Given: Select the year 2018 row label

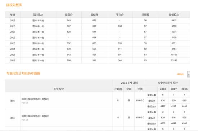Looking at the screenshot, I should coord(13,26).
